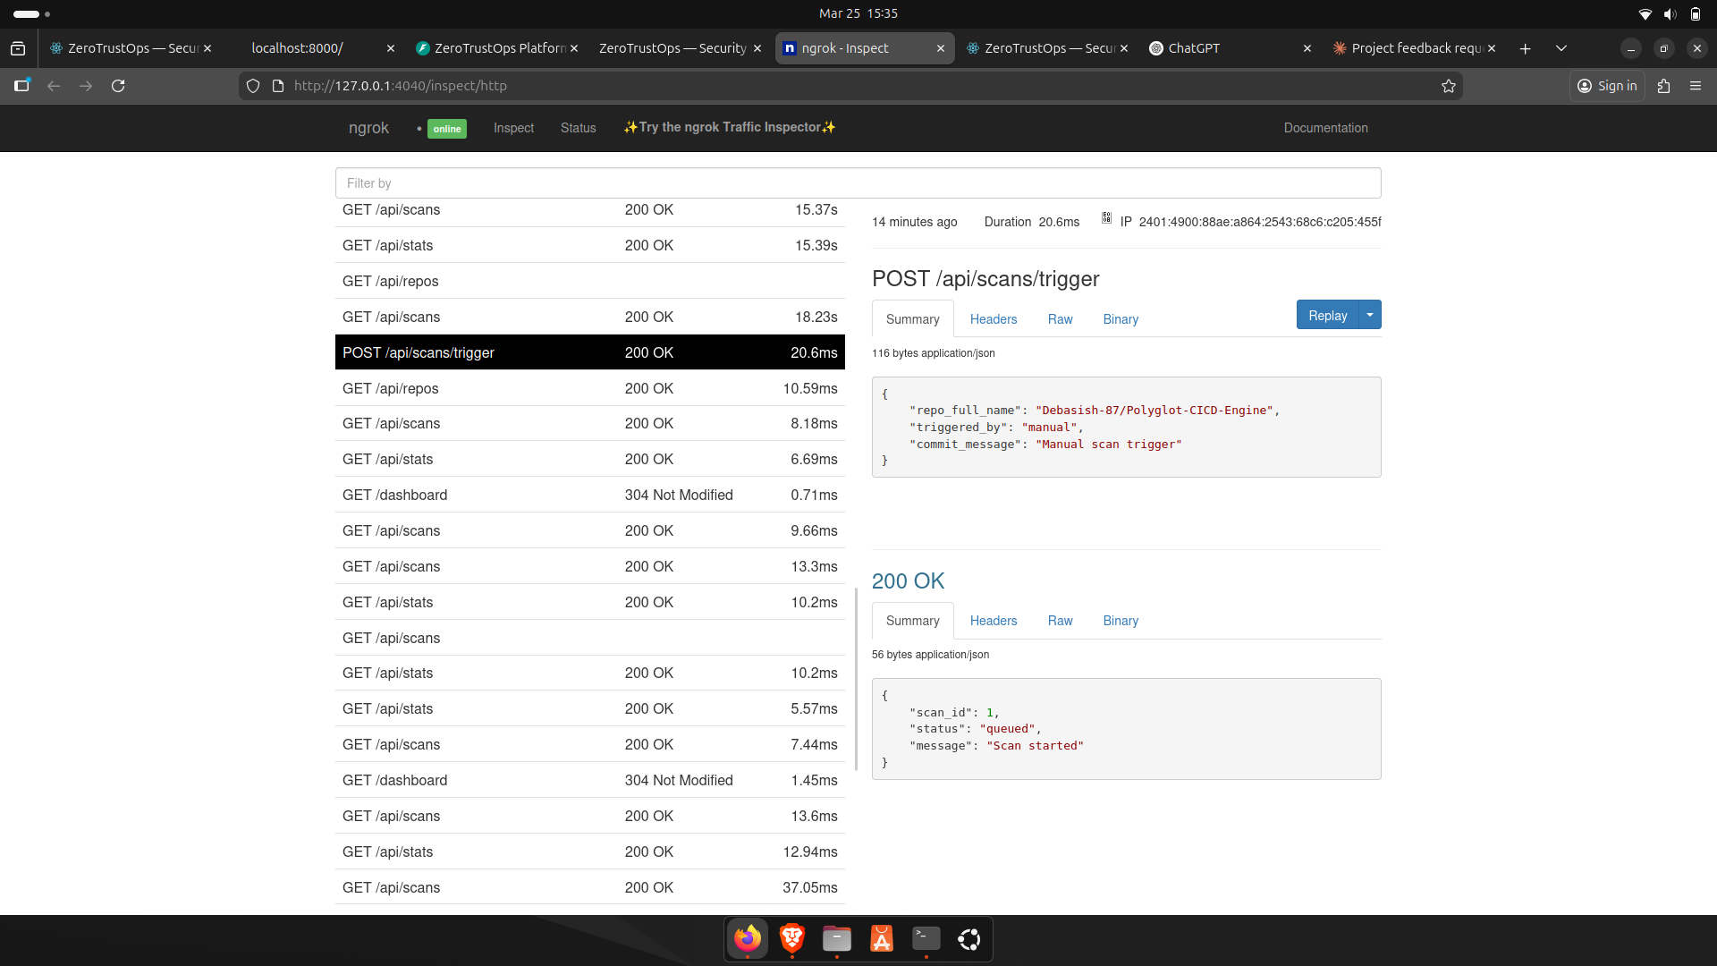Image resolution: width=1717 pixels, height=966 pixels.
Task: Reload the ngrok inspect page
Action: click(118, 86)
